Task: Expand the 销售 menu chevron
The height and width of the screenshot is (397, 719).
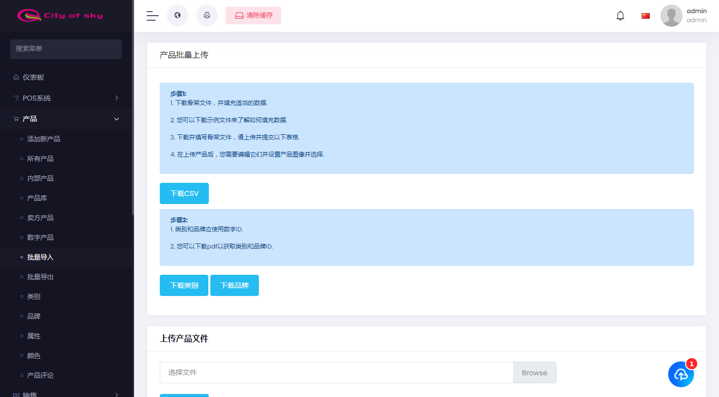Action: [x=117, y=394]
